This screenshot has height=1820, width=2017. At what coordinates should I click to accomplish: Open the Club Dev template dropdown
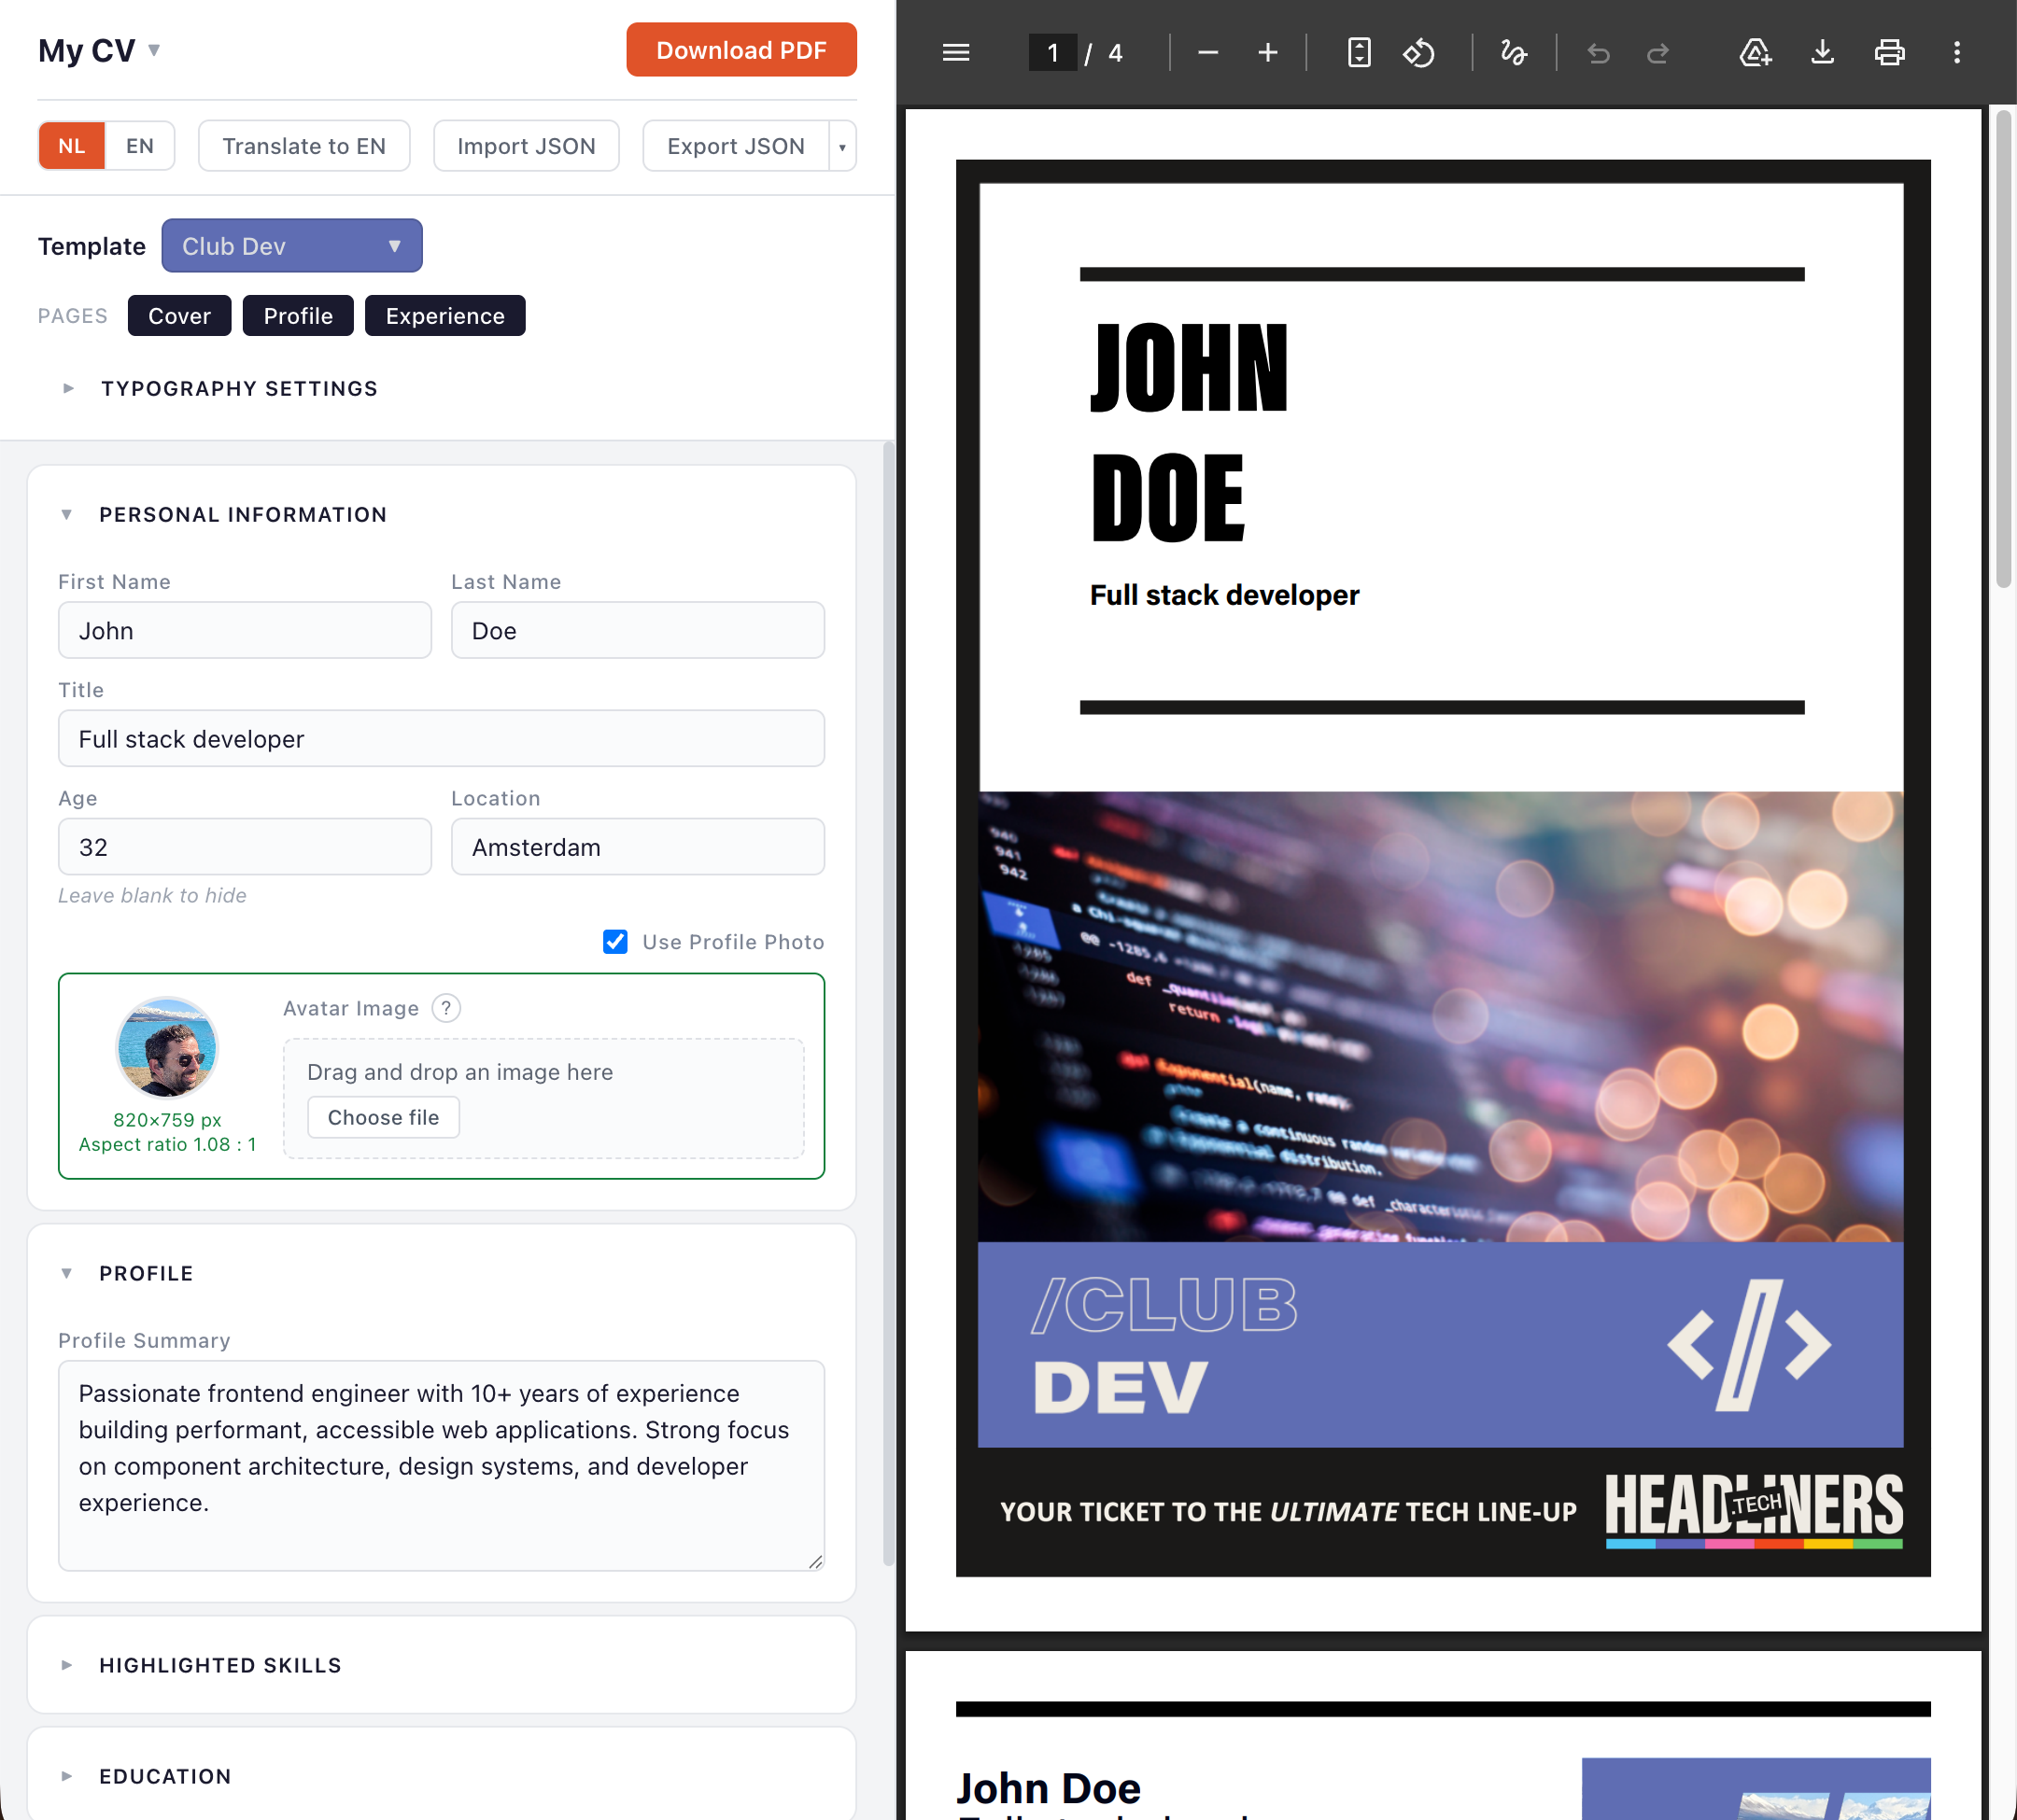[292, 246]
